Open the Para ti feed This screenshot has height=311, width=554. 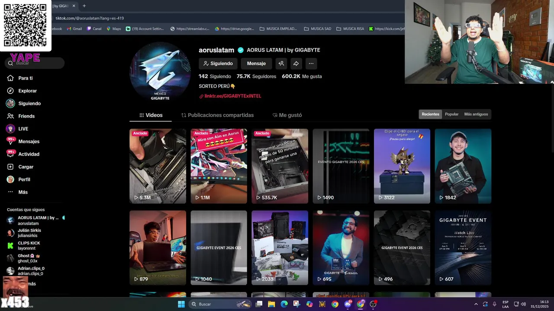(x=26, y=78)
